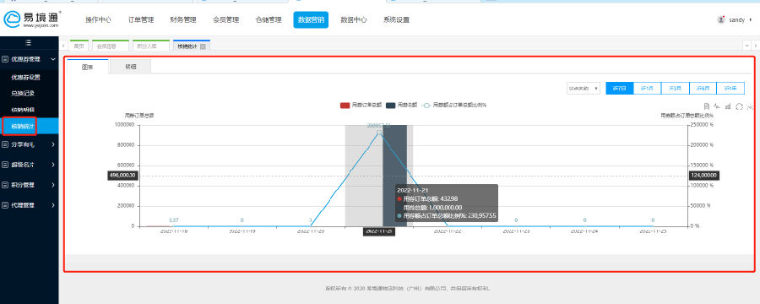Click the menu icon beside 积分管理

[5, 185]
